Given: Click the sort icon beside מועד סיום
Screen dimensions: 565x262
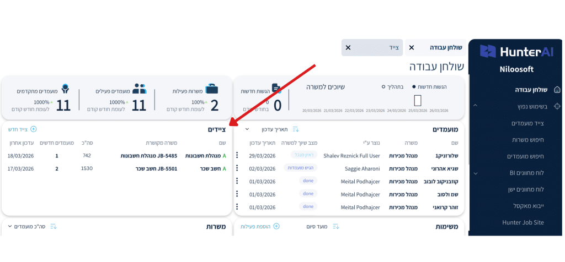Looking at the screenshot, I should click(x=335, y=226).
